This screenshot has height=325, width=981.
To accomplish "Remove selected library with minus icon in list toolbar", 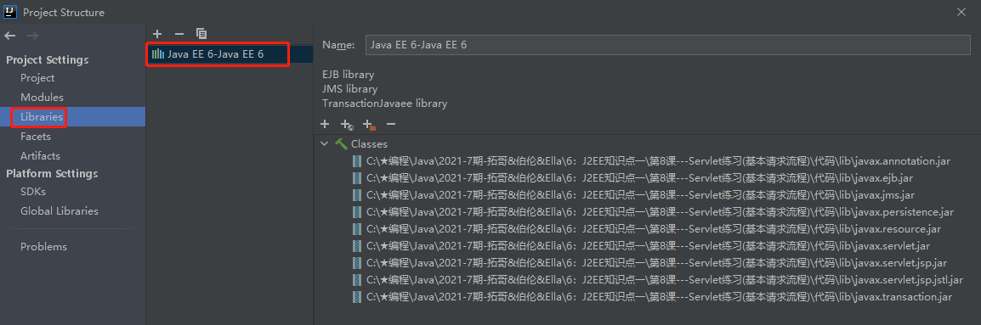I will [179, 34].
